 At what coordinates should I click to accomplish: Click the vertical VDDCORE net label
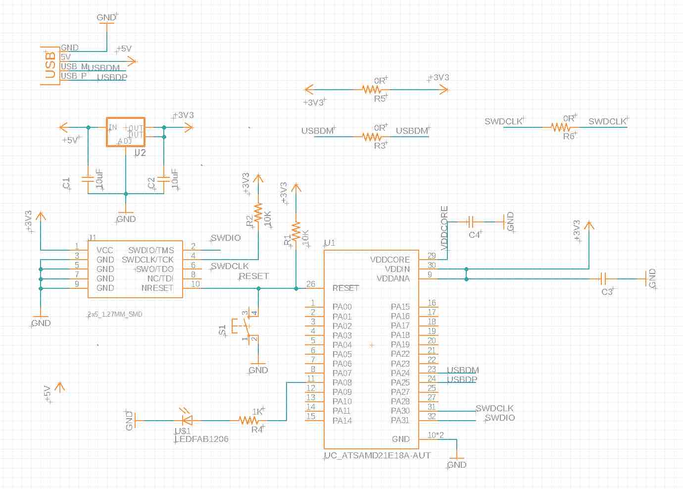[444, 228]
